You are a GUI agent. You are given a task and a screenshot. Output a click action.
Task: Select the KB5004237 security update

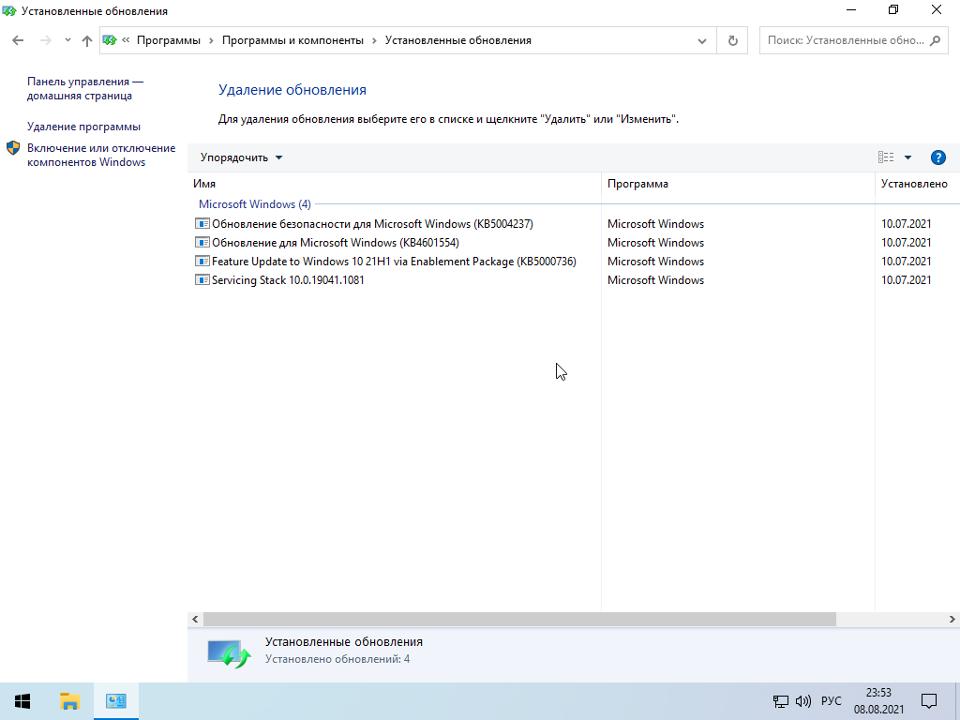click(x=372, y=224)
